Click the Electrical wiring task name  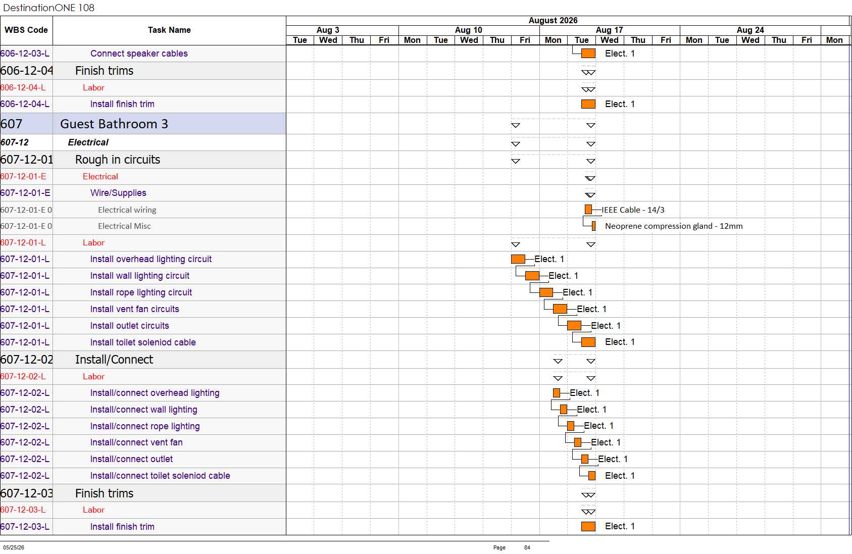(x=127, y=210)
